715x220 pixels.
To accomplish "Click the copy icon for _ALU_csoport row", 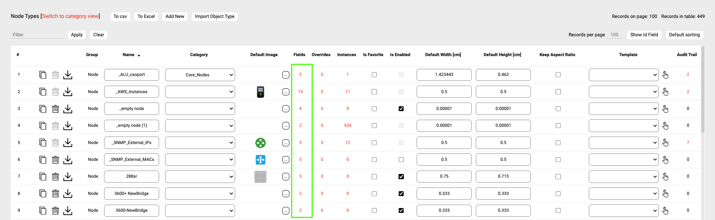I will click(43, 75).
